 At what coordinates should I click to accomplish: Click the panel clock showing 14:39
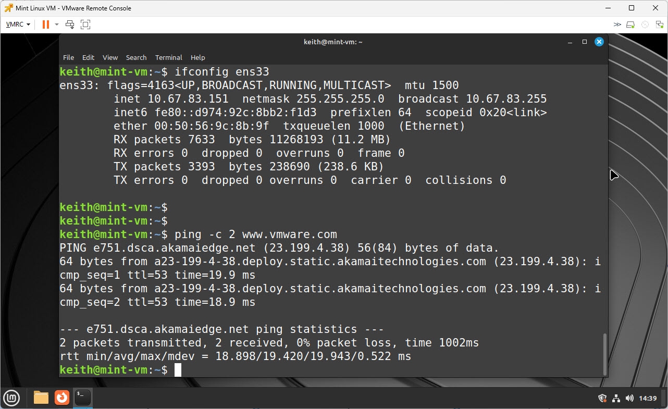point(648,399)
